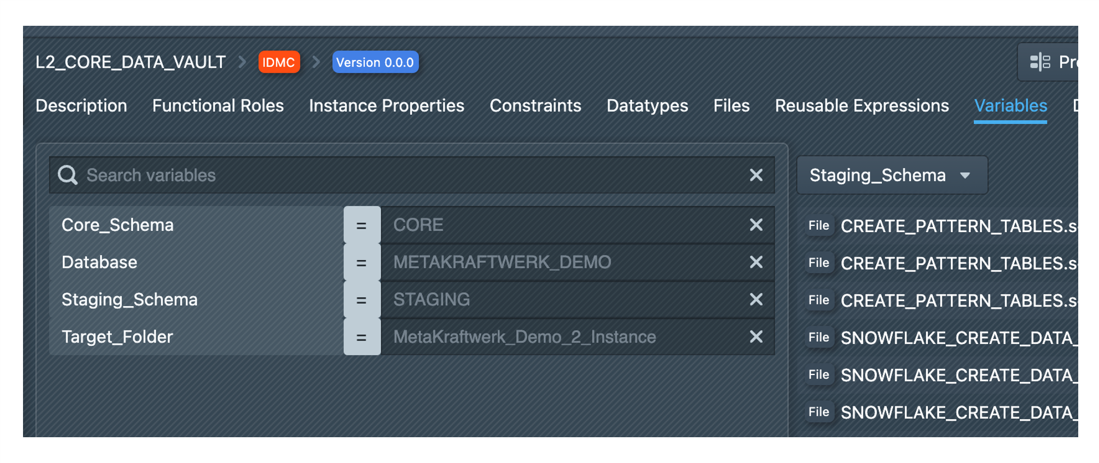This screenshot has height=463, width=1099.
Task: Clear the Database variable value
Action: pyautogui.click(x=755, y=262)
